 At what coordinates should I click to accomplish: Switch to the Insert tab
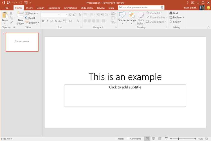29,8
